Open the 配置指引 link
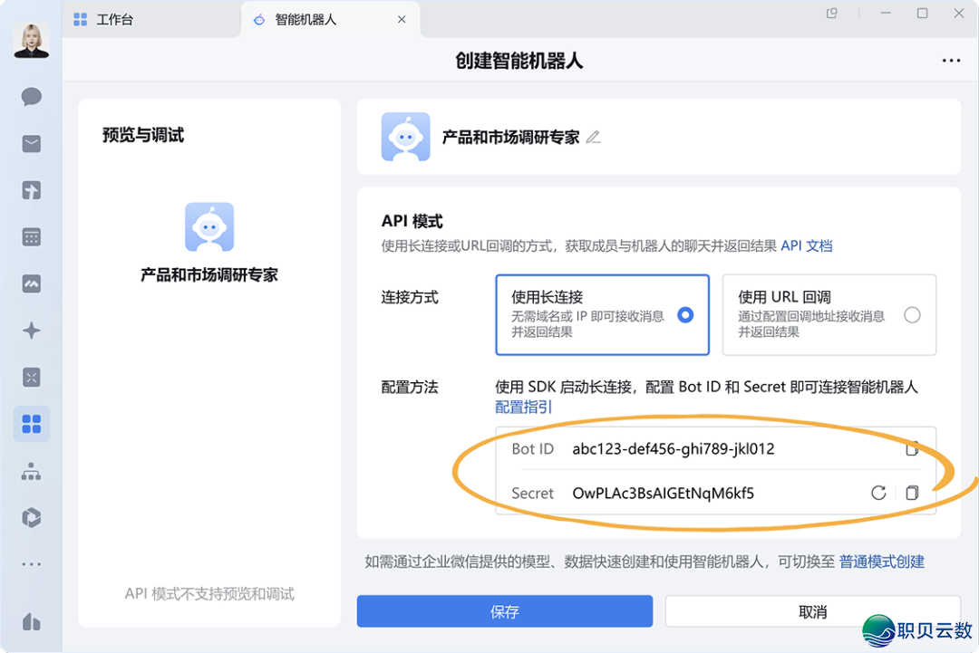Viewport: 979px width, 653px height. point(523,407)
